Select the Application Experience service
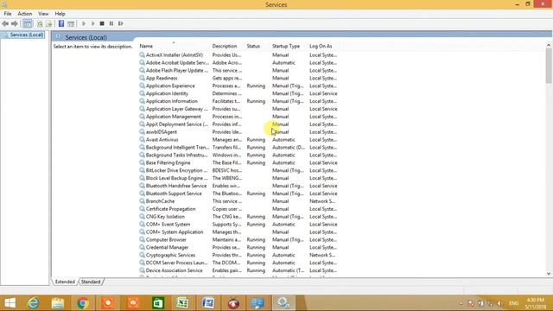Viewport: 553px width, 311px height. click(x=238, y=86)
